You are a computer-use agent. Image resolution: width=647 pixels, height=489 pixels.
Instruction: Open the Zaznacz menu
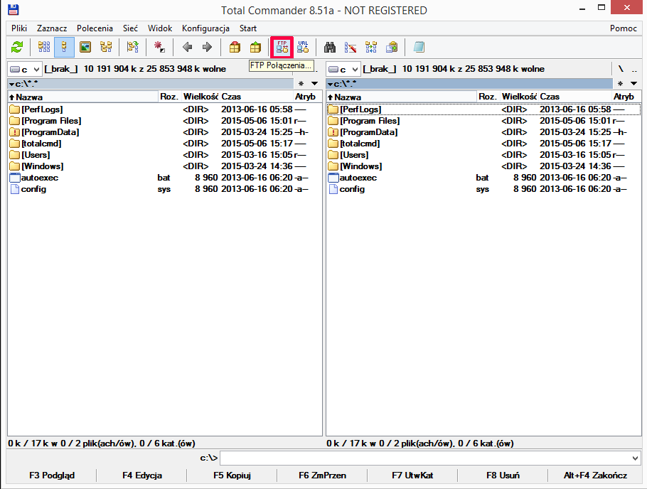click(x=52, y=28)
